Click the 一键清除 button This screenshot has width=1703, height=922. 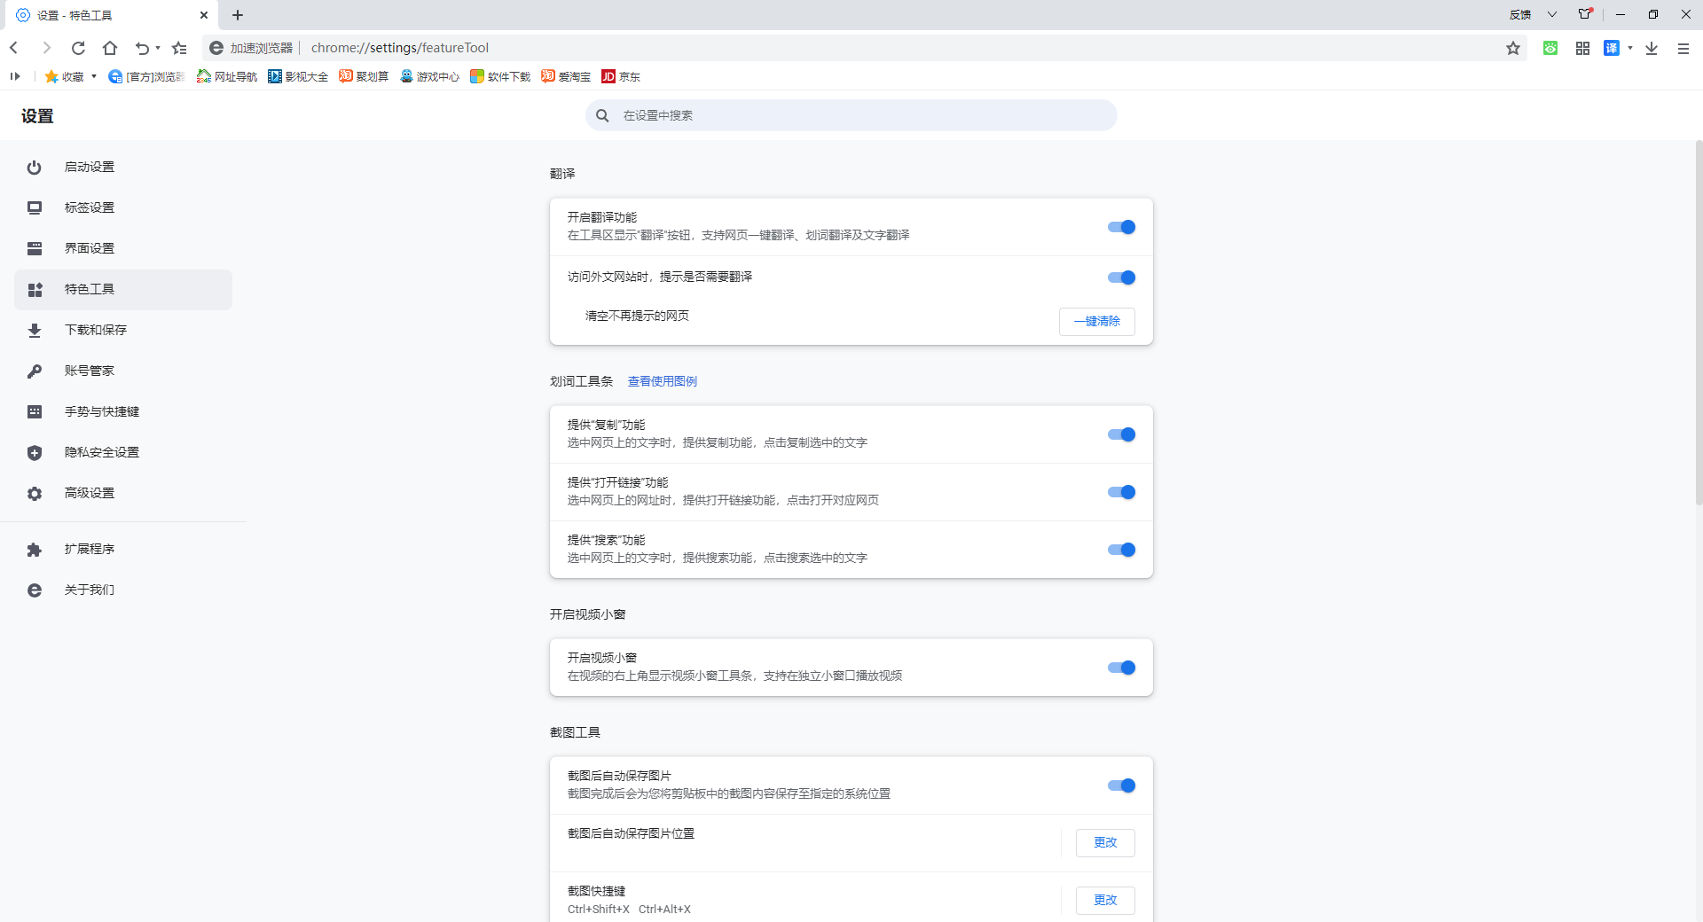coord(1096,321)
